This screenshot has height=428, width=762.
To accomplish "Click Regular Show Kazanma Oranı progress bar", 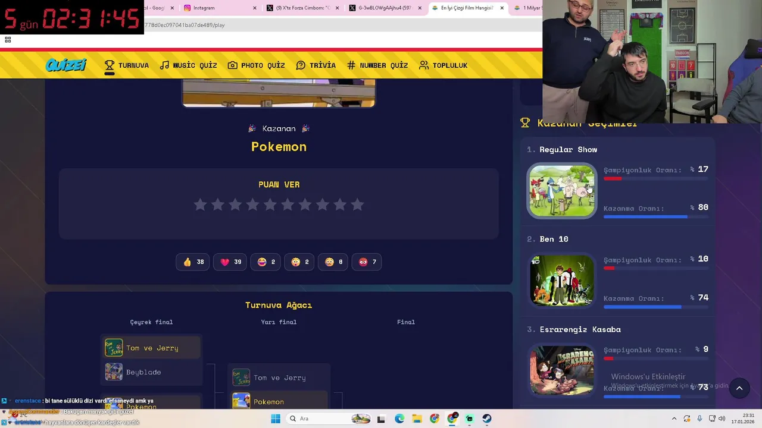I will tap(656, 217).
